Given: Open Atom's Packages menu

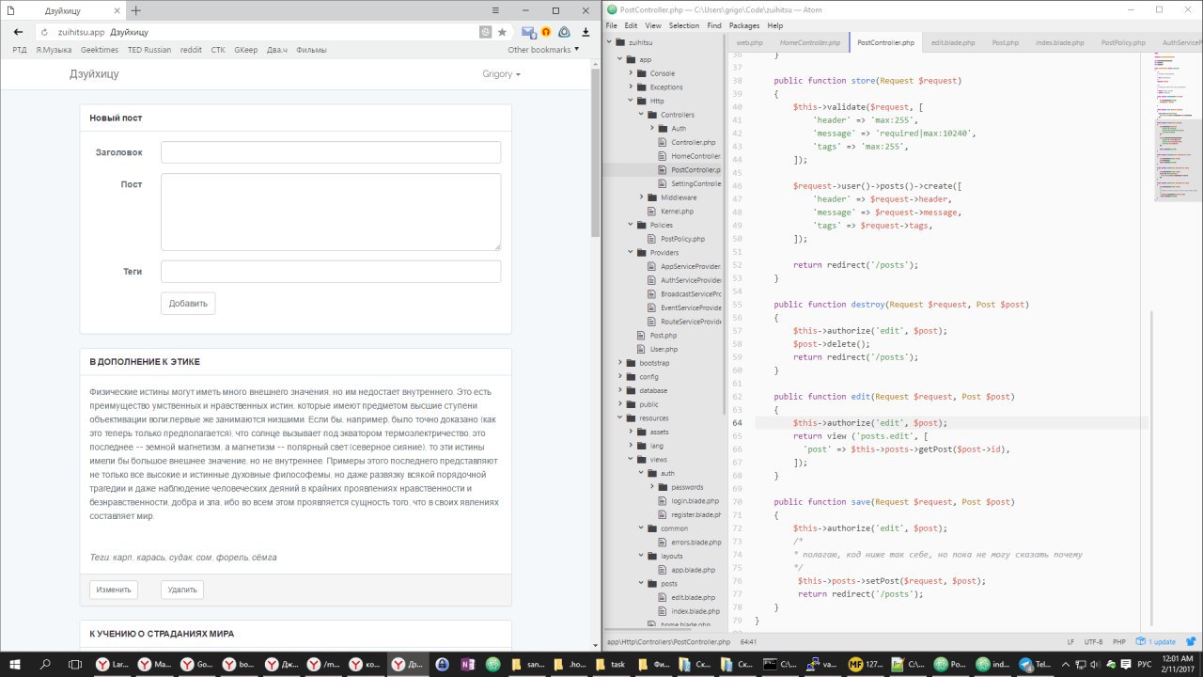Looking at the screenshot, I should (744, 25).
